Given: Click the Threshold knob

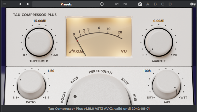Looking at the screenshot, I should [x=39, y=42].
